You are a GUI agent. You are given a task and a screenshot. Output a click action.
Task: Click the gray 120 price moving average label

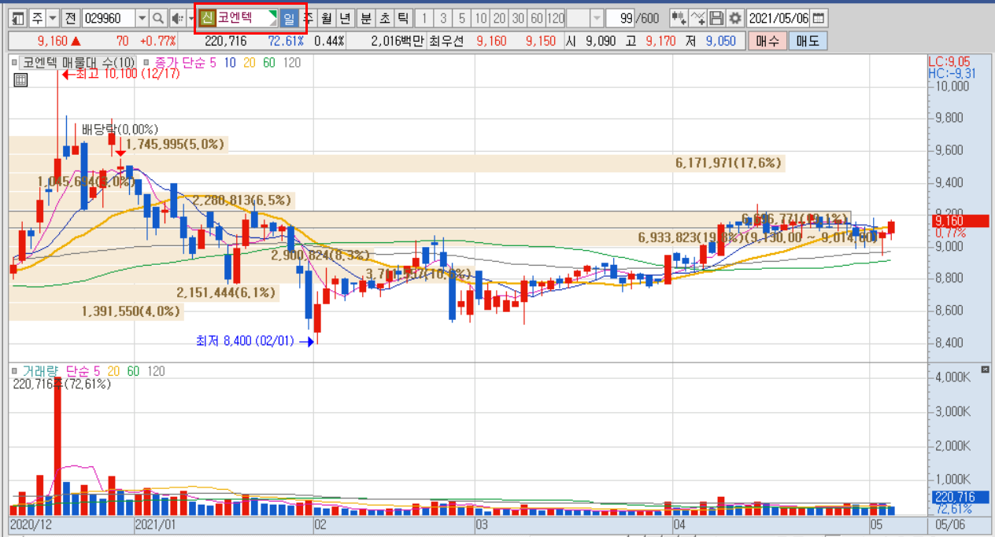pyautogui.click(x=291, y=62)
